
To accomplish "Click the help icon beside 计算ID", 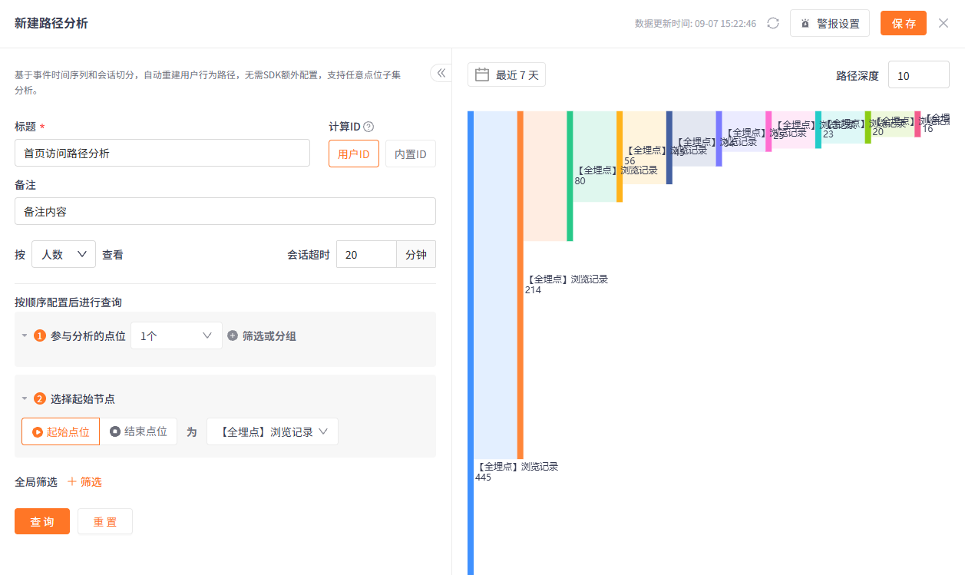I will [x=368, y=127].
